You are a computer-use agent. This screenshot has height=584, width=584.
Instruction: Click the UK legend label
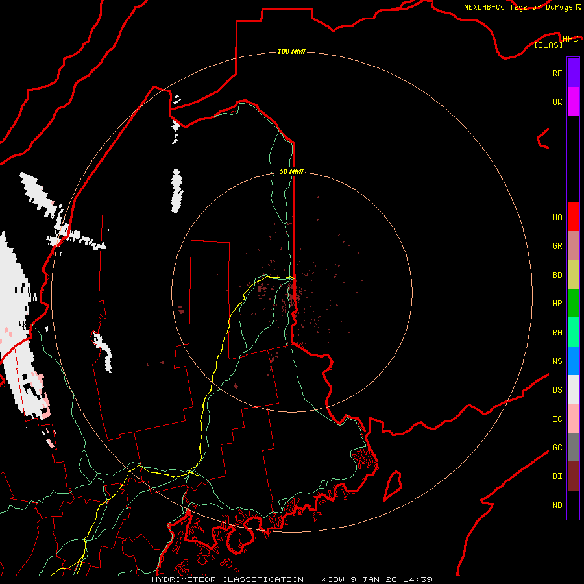[x=557, y=102]
